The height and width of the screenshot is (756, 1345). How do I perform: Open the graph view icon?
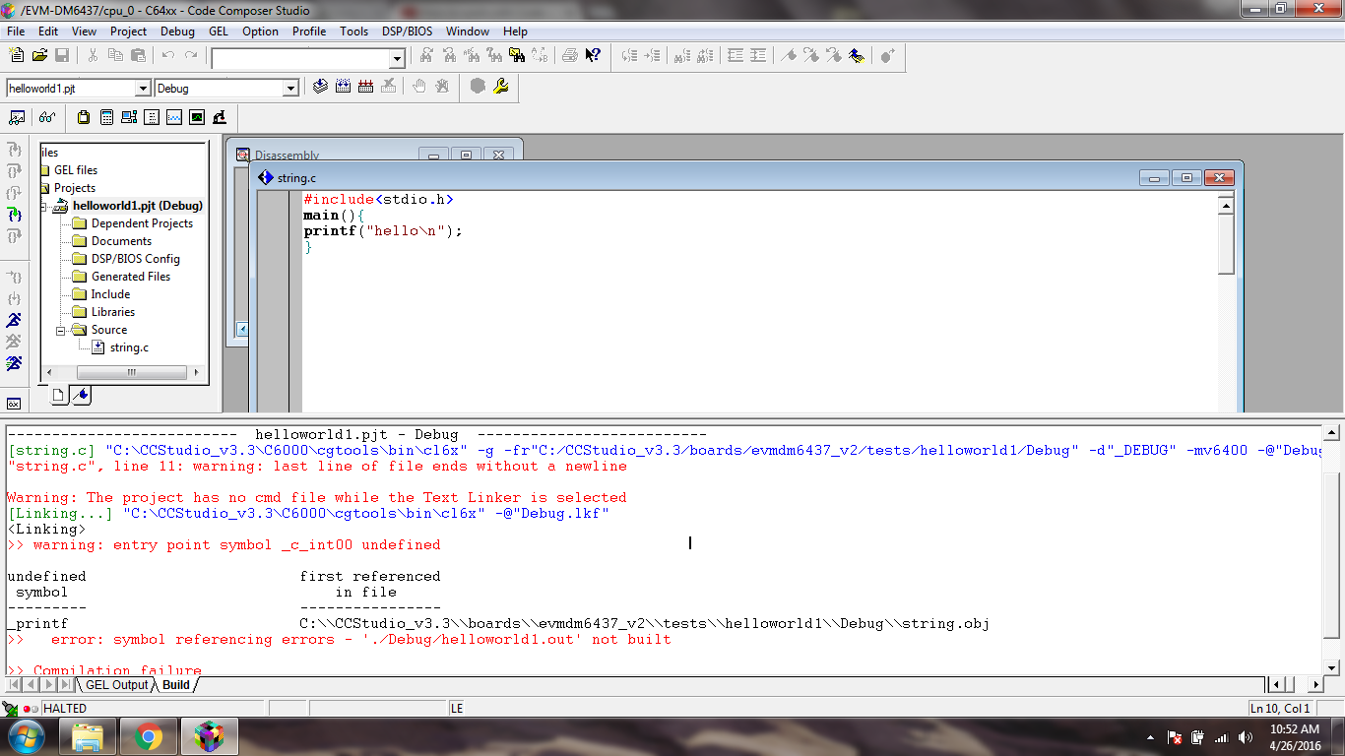(x=174, y=117)
